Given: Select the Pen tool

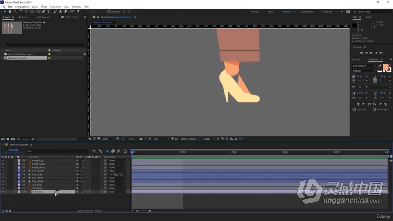Looking at the screenshot, I should point(44,11).
